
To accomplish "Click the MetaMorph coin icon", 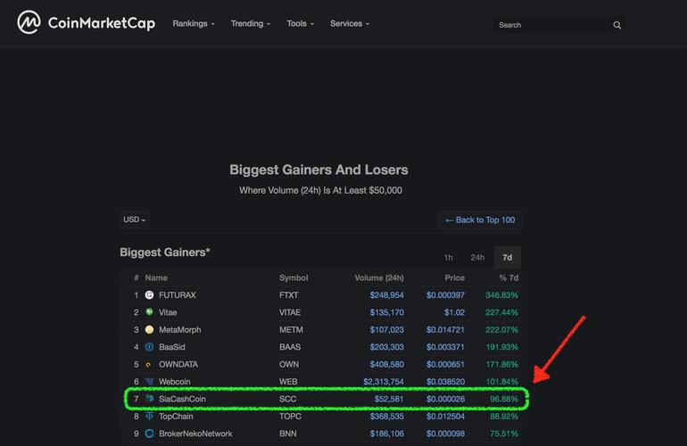I will click(x=149, y=330).
